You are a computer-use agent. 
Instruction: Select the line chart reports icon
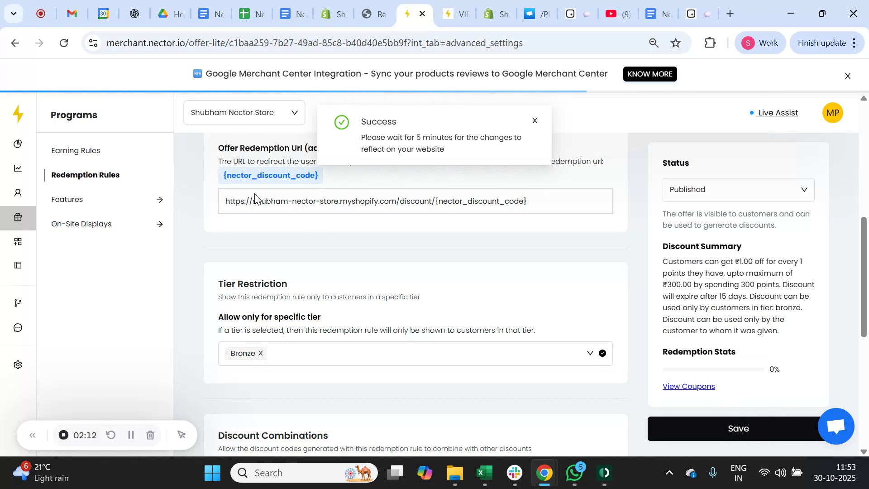(18, 168)
